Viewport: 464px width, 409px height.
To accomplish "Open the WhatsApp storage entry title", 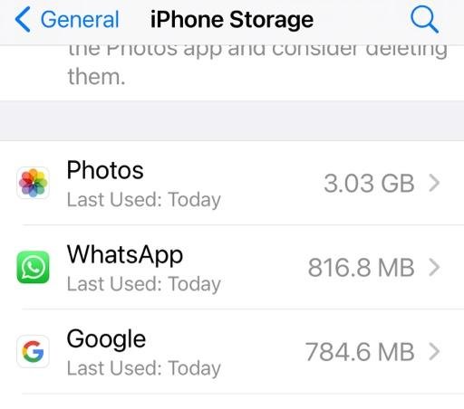I will pos(125,255).
